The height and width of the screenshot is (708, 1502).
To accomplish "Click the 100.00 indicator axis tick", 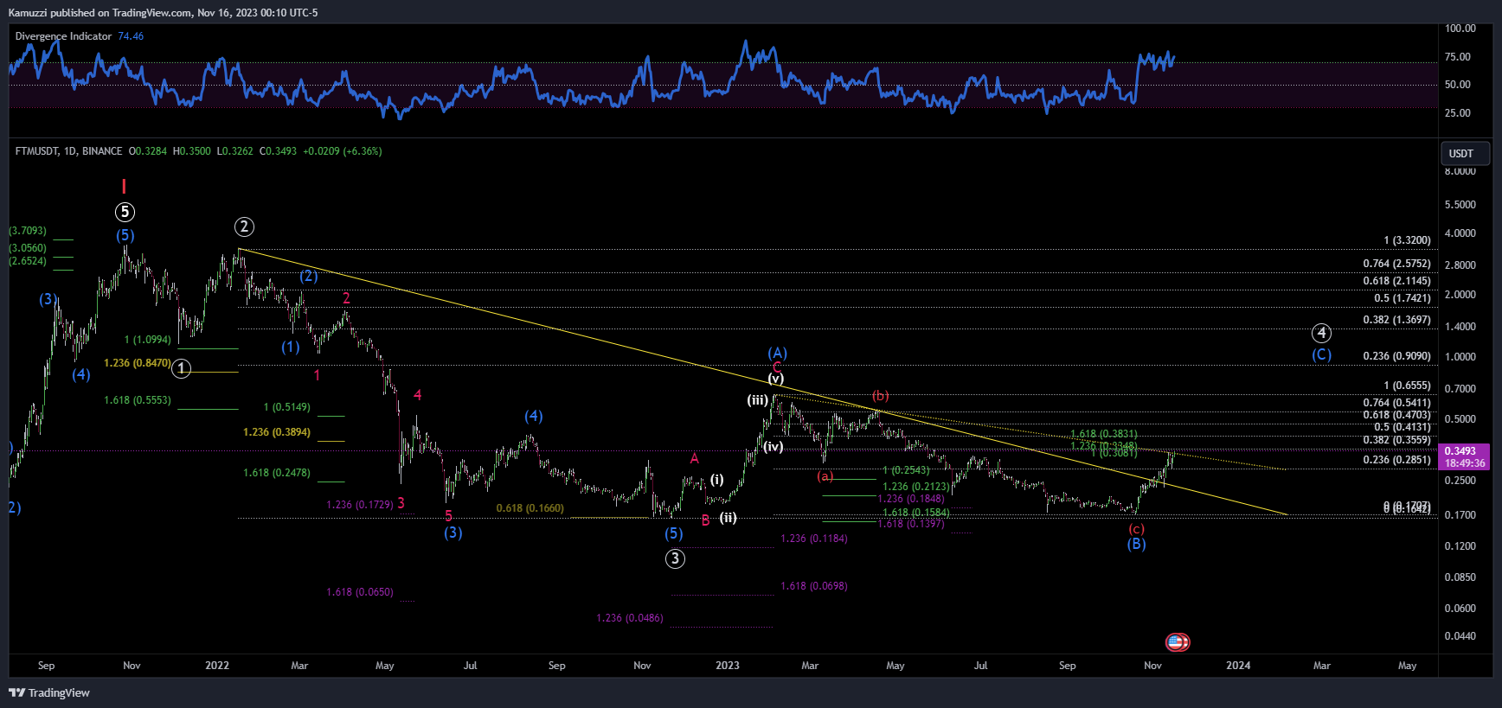I will tap(1460, 29).
